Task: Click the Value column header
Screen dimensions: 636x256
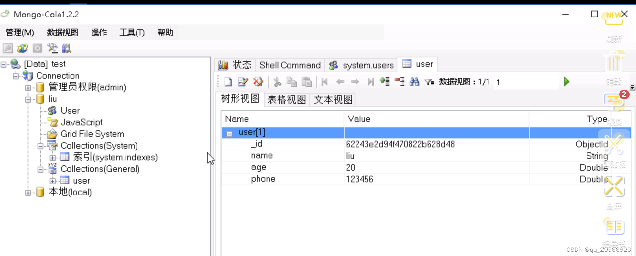Action: pyautogui.click(x=437, y=119)
